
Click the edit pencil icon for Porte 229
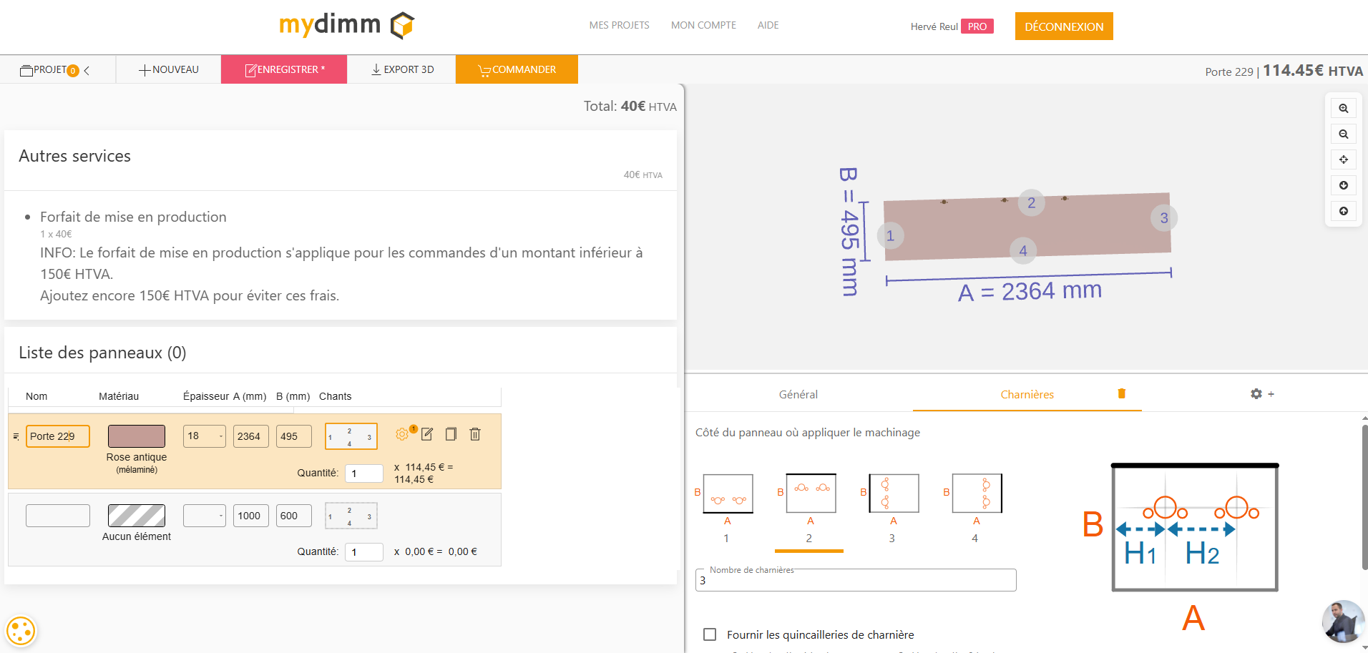point(427,434)
